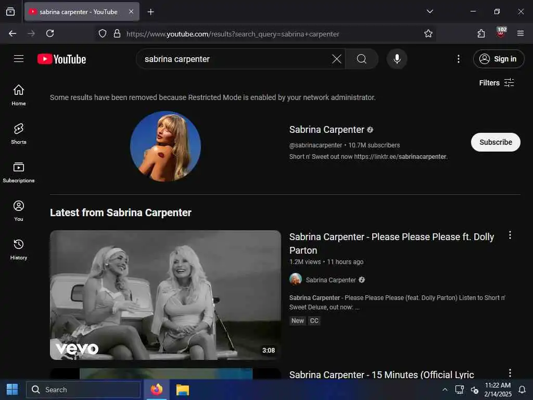
Task: Close the sabrina carpenter YouTube tab
Action: [131, 11]
